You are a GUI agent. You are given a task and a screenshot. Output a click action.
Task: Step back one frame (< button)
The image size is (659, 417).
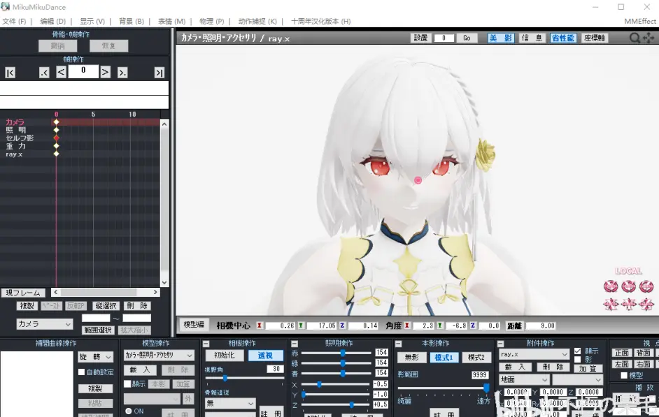coord(61,72)
